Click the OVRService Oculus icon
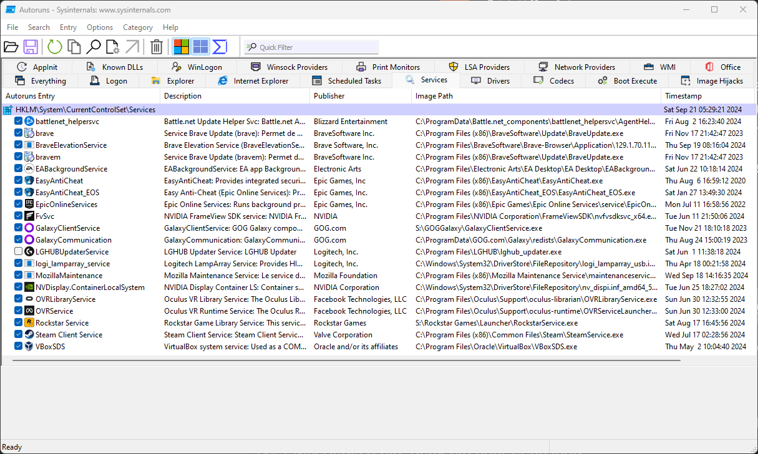Viewport: 758px width, 454px height. (x=29, y=311)
